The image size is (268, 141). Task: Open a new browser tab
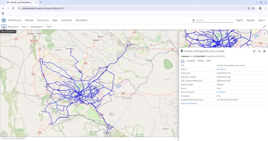click(41, 2)
